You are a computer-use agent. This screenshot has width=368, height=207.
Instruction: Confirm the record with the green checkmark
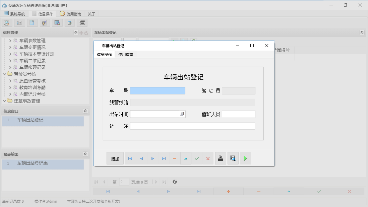197,158
